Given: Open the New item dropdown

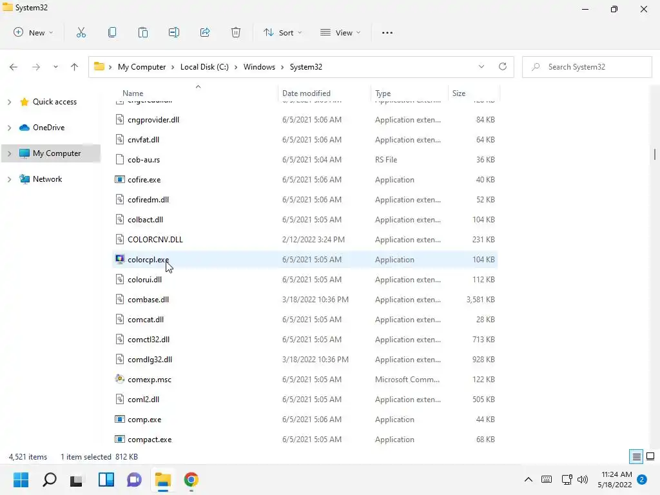Looking at the screenshot, I should pos(34,32).
